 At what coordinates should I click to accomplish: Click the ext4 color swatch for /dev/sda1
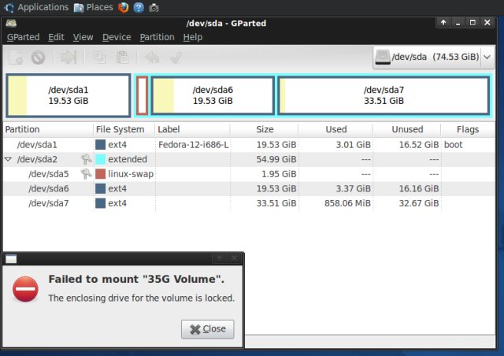click(x=100, y=145)
